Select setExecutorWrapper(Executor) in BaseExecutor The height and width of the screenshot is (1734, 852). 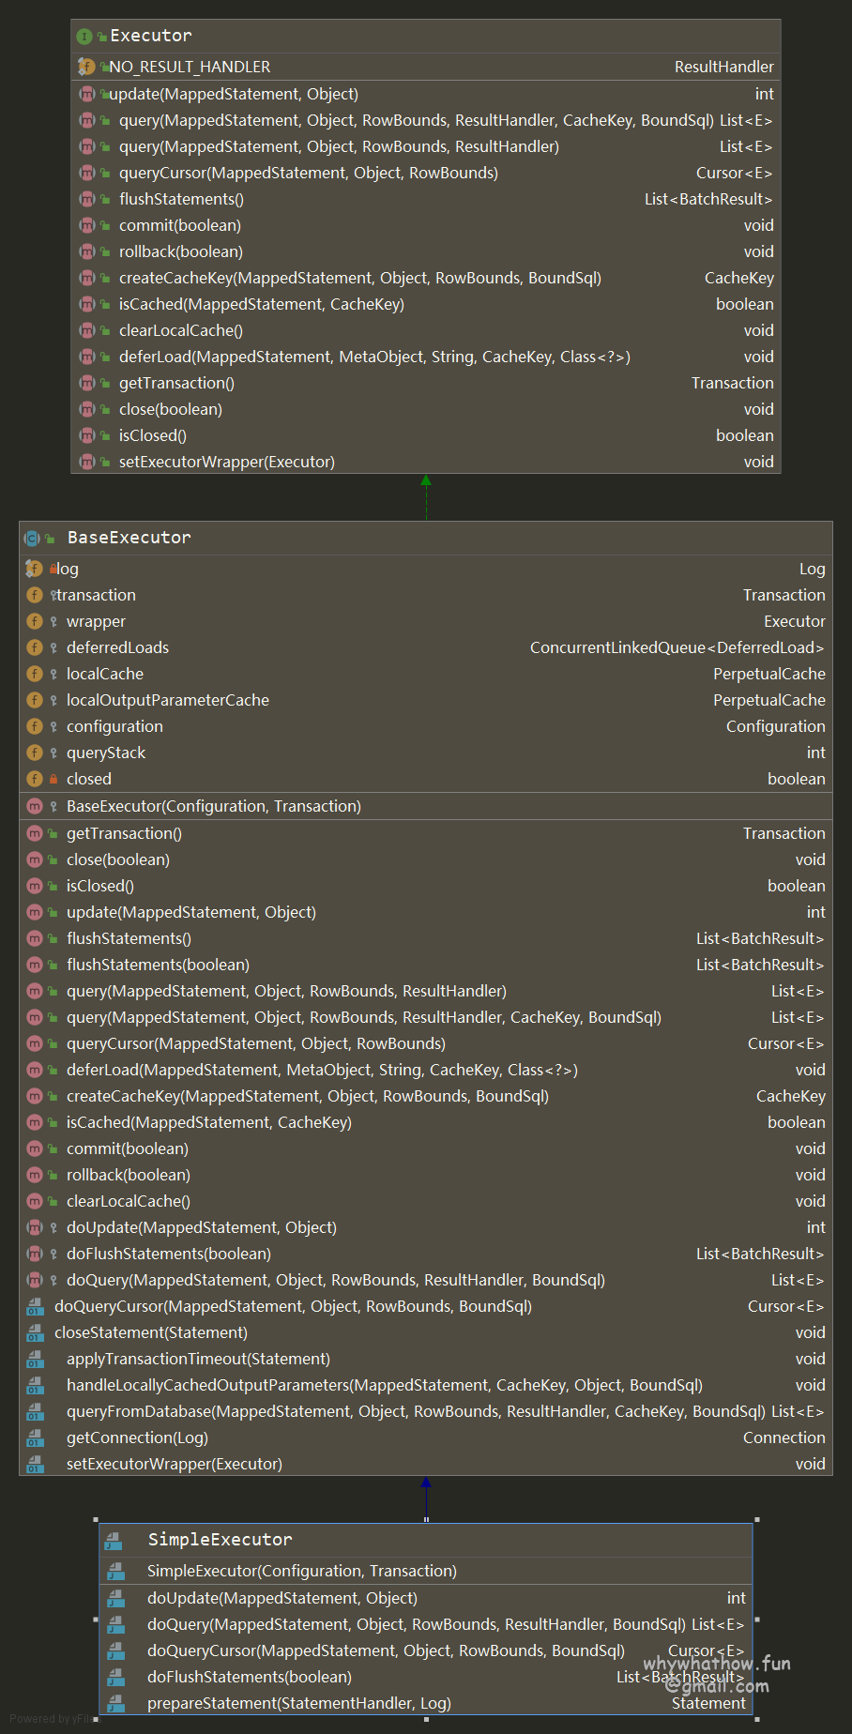tap(175, 1464)
